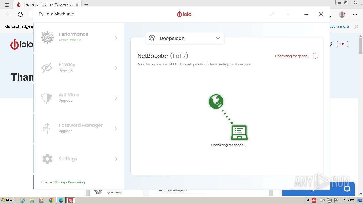Screen dimensions: 363x204
Task: Click the red Optimizing for speed status
Action: [292, 56]
